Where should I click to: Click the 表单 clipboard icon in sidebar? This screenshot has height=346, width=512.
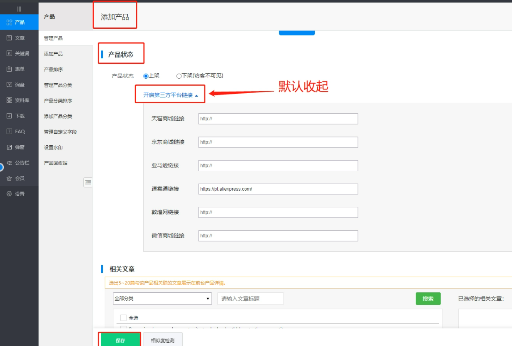(x=9, y=69)
